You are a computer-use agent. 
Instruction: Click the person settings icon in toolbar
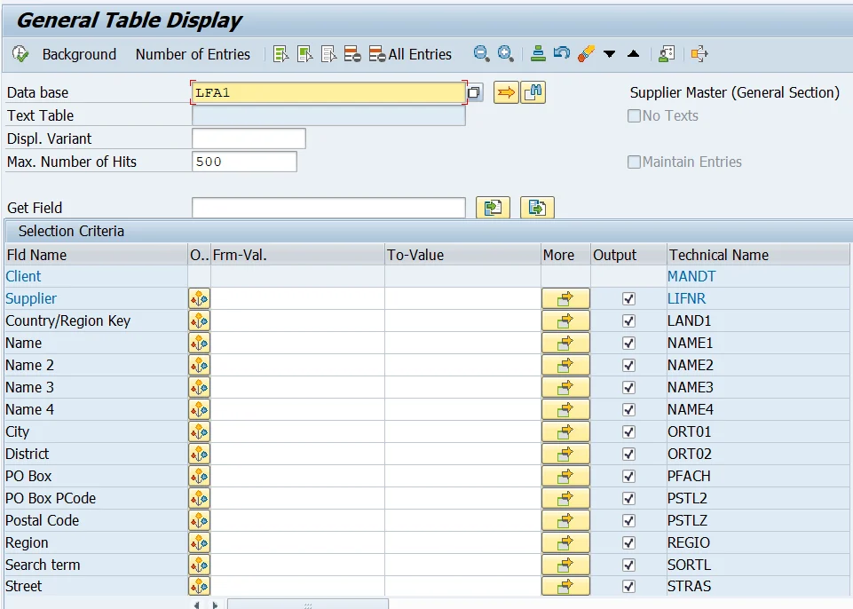tap(667, 54)
